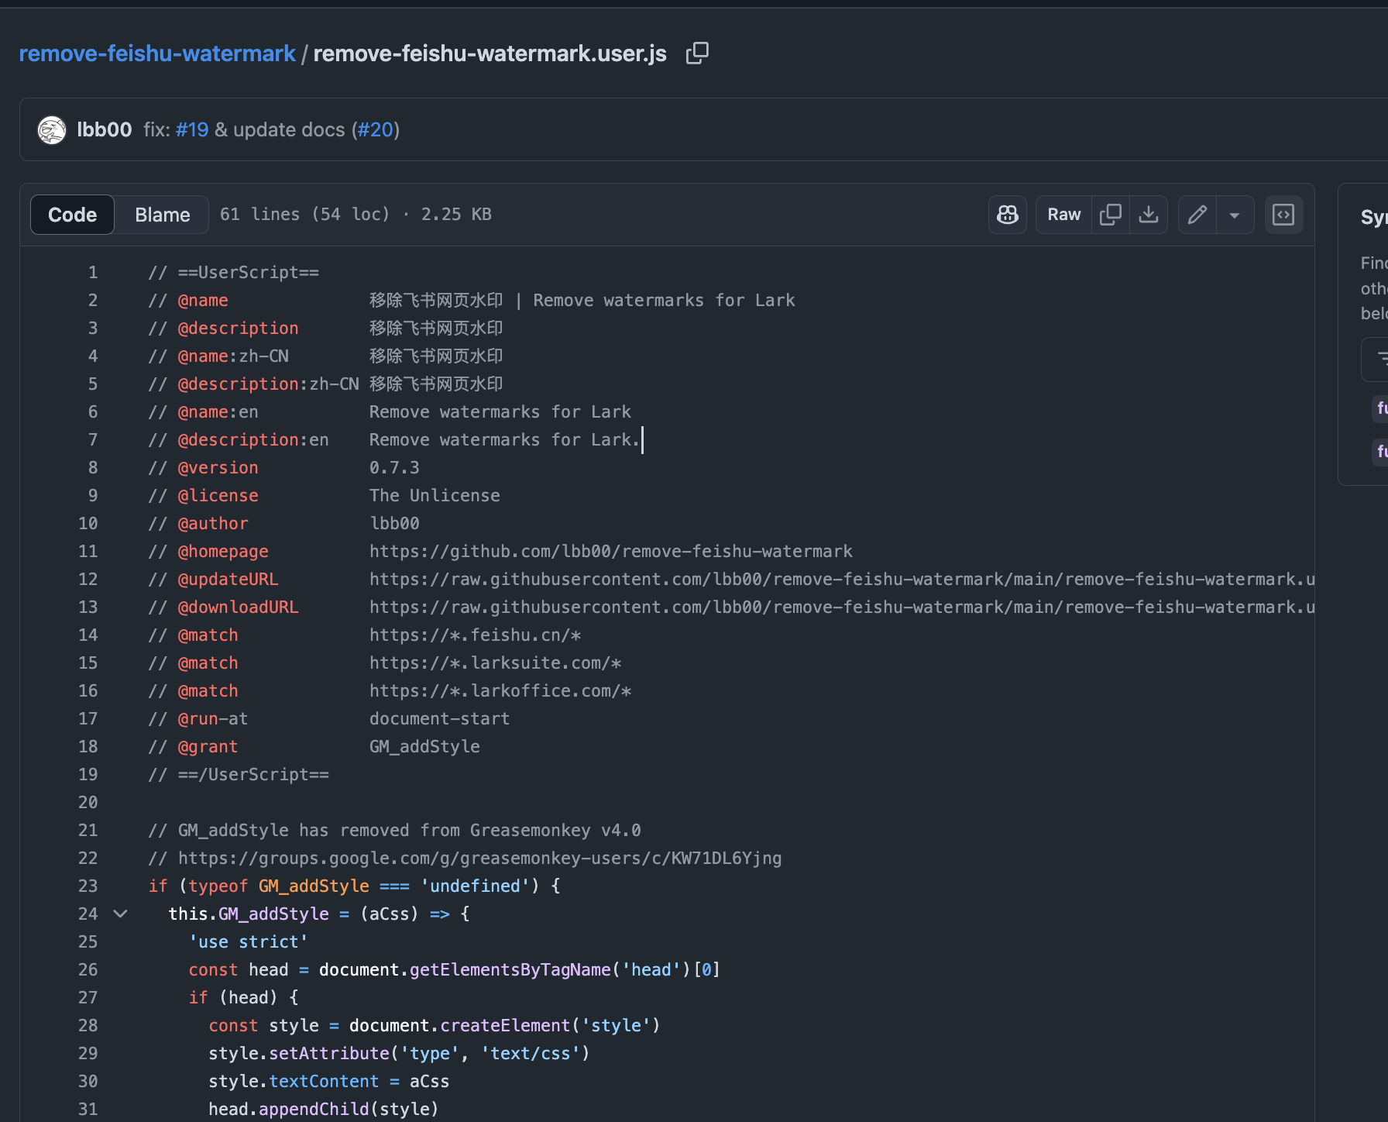The height and width of the screenshot is (1122, 1388).
Task: Click 'createElement' on line 28
Action: [x=505, y=1026]
